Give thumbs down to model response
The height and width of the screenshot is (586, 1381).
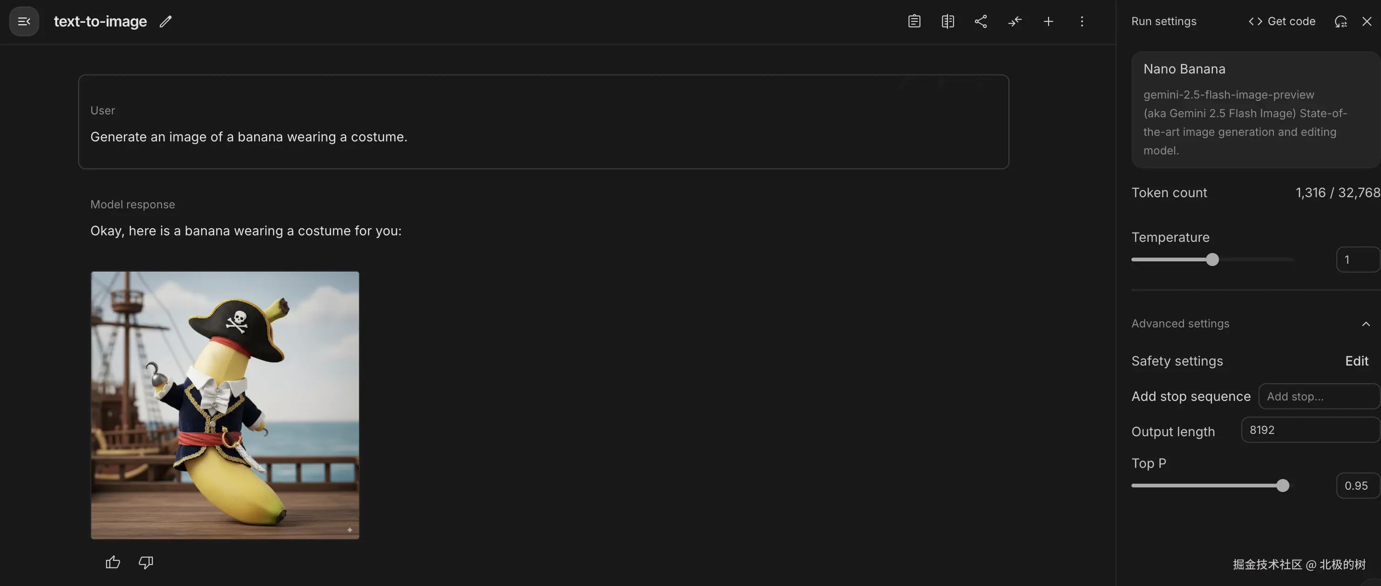click(x=146, y=562)
